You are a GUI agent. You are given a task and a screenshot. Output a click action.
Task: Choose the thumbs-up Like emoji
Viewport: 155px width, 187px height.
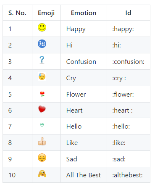[42, 141]
